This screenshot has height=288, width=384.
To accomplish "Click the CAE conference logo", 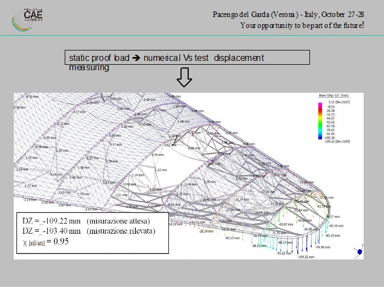I will (27, 17).
